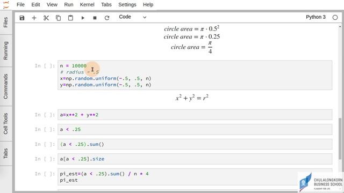The height and width of the screenshot is (193, 344).
Task: Click the cell a=x**2 + y**2
Action: (x=195, y=115)
